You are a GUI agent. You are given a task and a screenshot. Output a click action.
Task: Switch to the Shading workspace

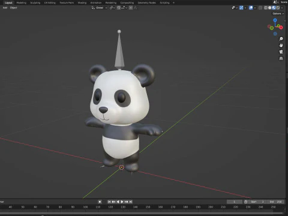tap(82, 2)
